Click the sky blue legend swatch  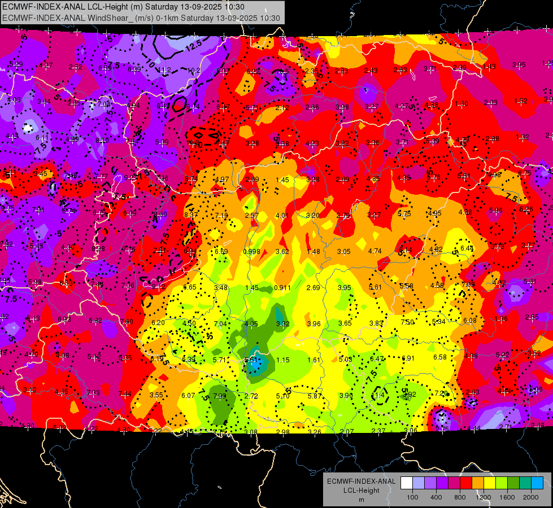[537, 483]
